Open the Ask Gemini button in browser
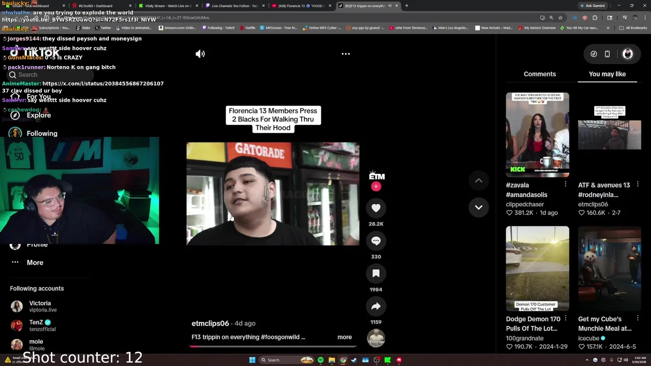Image resolution: width=651 pixels, height=366 pixels. (592, 6)
